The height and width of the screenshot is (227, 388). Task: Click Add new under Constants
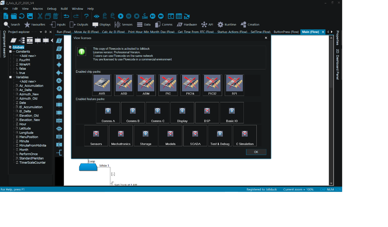(27, 56)
